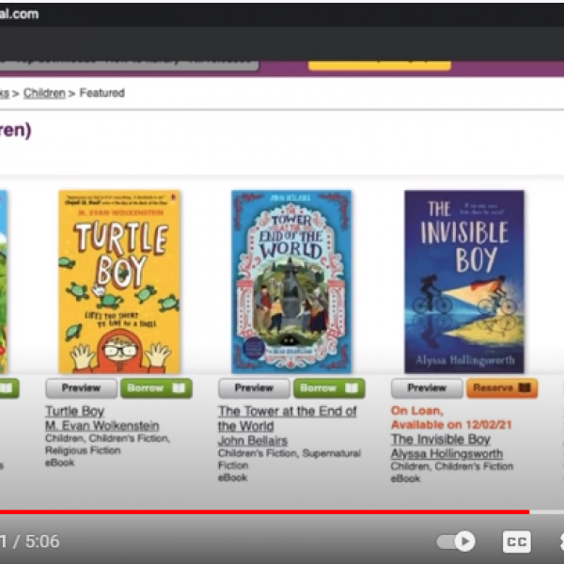Click the yellow button in purple header
Screen dimensions: 564x564
[x=380, y=66]
